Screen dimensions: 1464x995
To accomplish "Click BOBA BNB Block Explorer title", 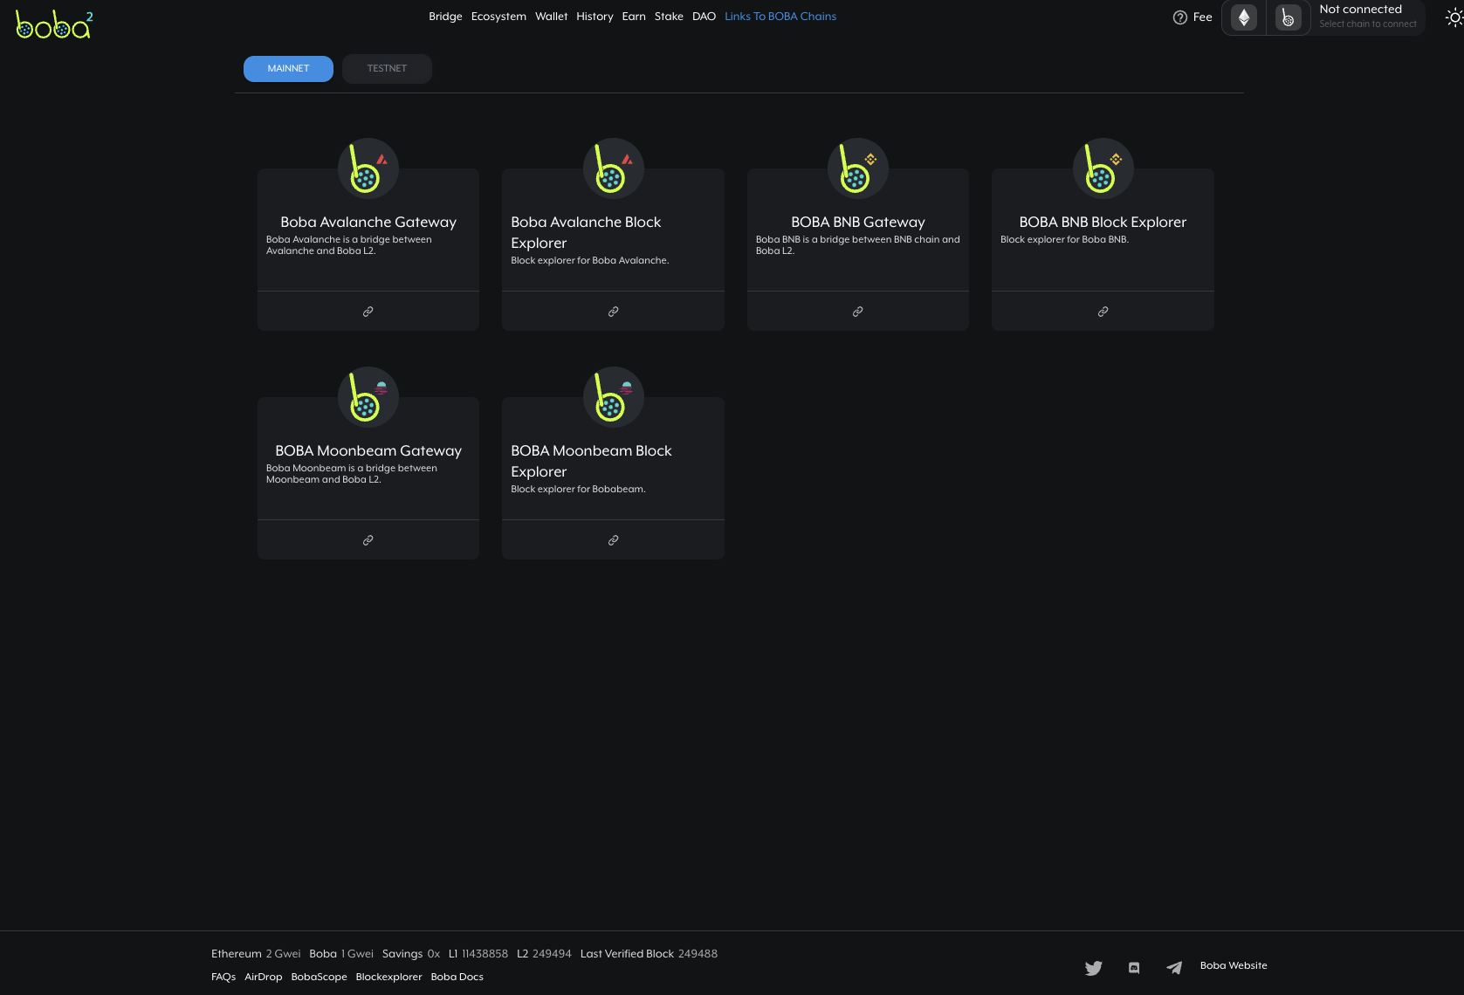I will point(1103,223).
